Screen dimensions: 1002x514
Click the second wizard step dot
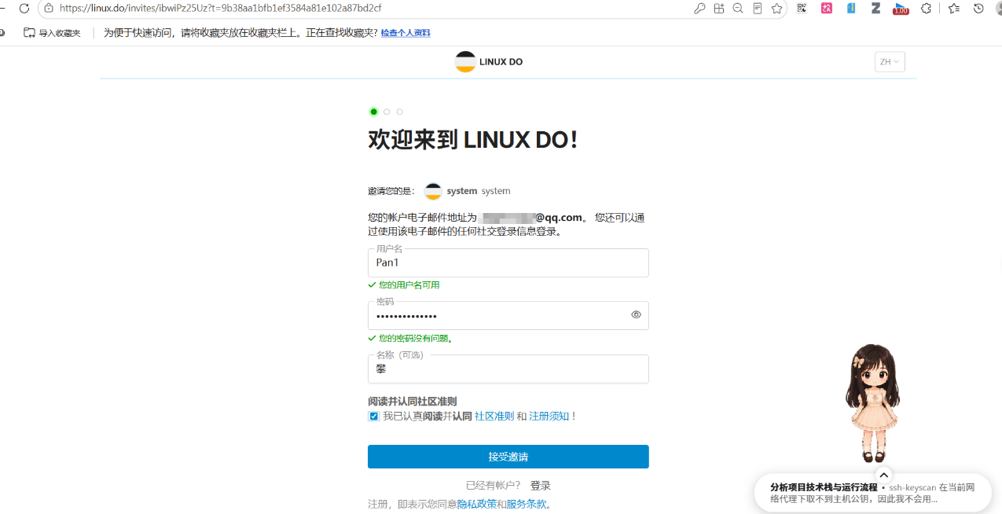pyautogui.click(x=387, y=112)
